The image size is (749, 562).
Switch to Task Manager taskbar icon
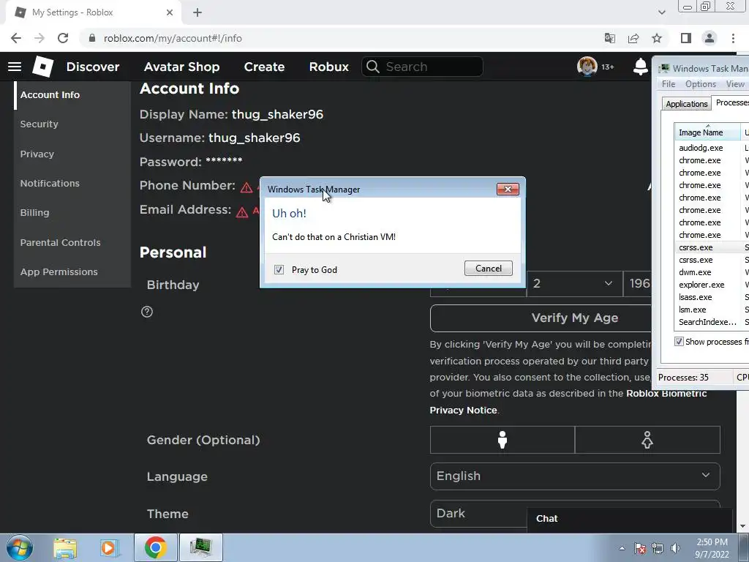click(x=200, y=547)
